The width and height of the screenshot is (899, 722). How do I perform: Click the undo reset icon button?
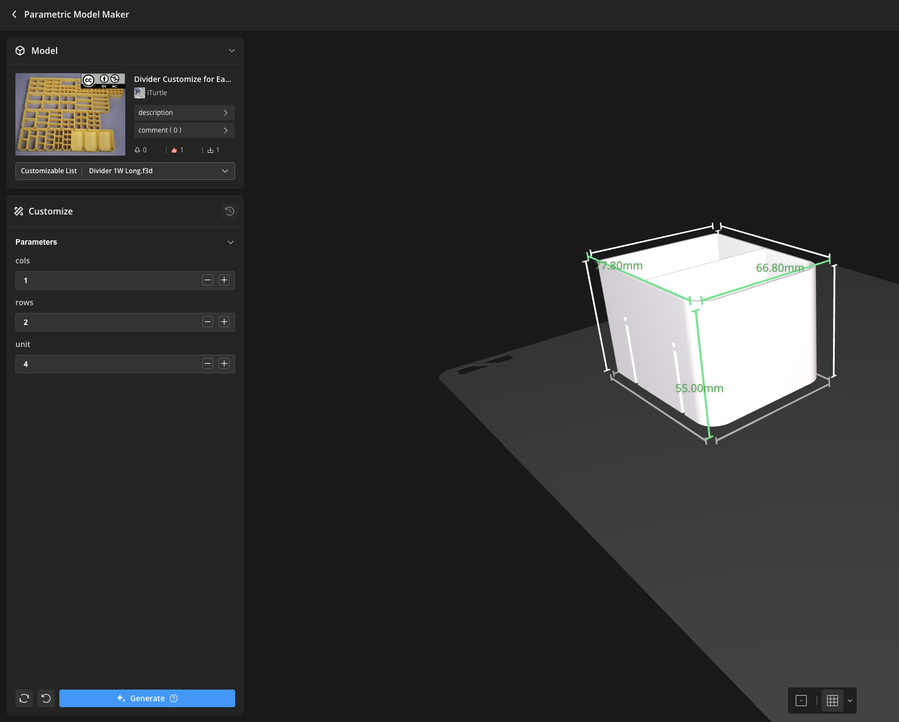[x=46, y=698]
